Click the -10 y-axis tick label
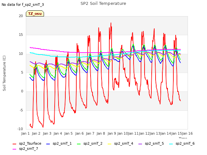 coord(20,129)
